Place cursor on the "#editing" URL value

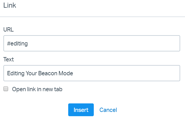coord(17,43)
